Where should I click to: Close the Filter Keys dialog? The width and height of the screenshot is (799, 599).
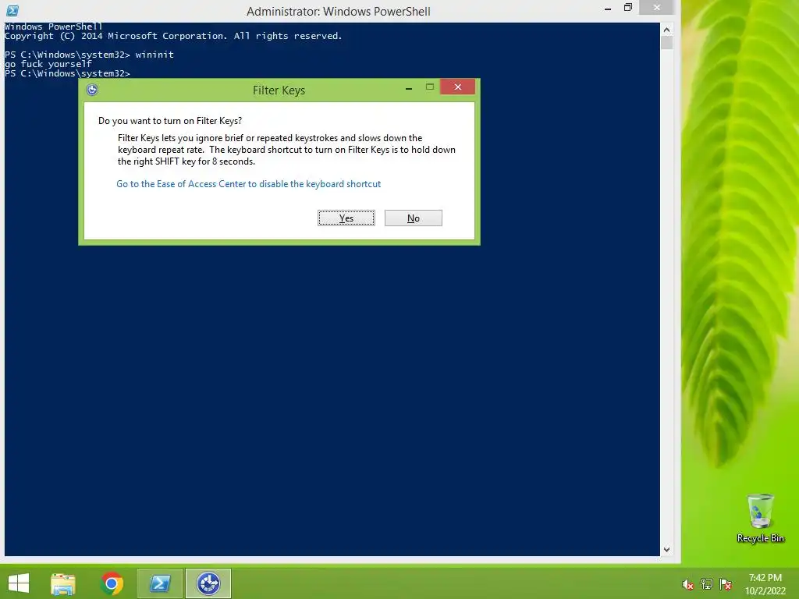[x=457, y=87]
